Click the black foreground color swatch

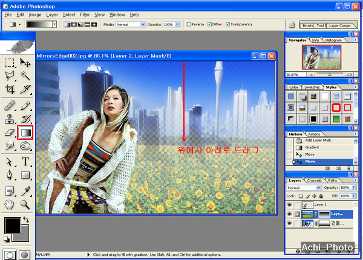(x=11, y=226)
